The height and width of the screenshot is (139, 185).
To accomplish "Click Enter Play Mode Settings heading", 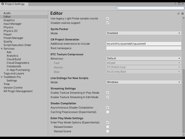I will coord(67,118).
